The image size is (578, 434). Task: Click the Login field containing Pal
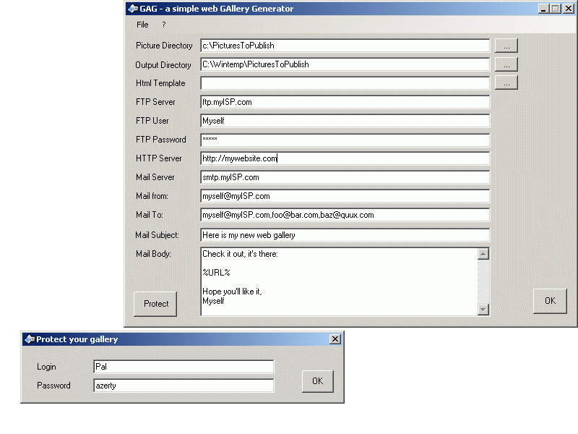coord(184,367)
